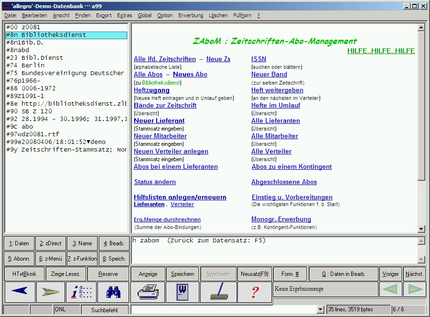The image size is (430, 317).
Task: Select the '#88 0006-1972' record line
Action: pos(66,88)
